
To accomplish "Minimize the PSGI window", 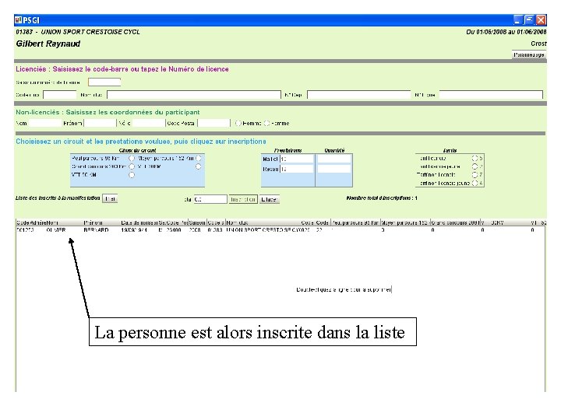I will point(518,20).
